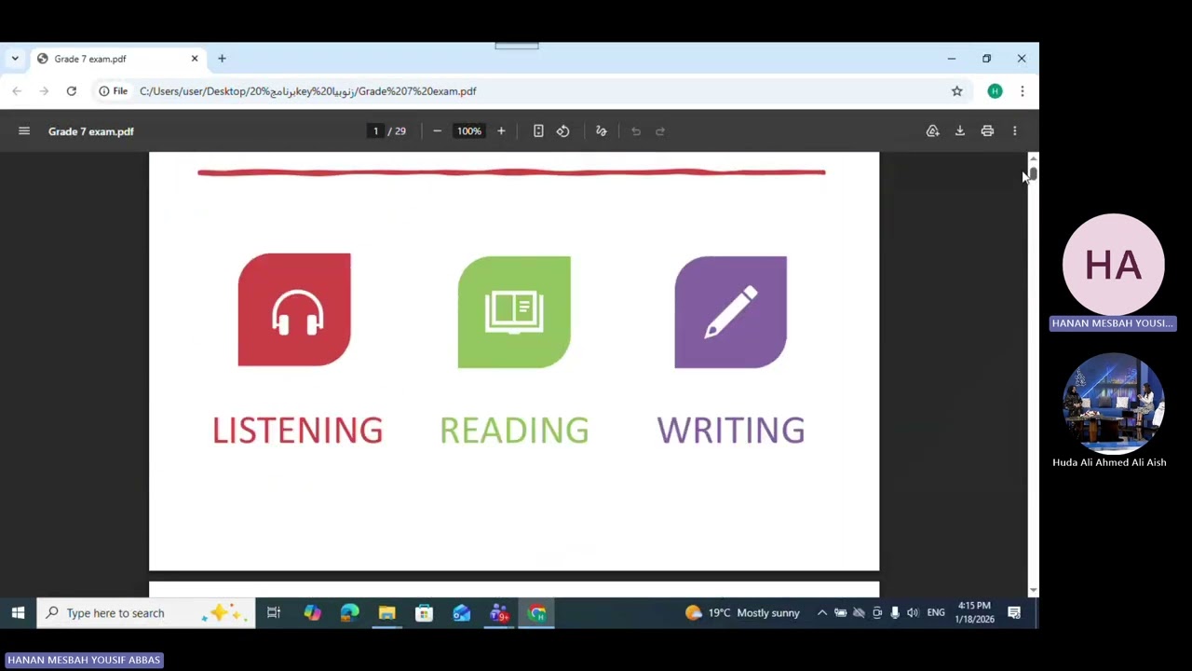
Task: Zoom in with the plus button
Action: click(501, 131)
